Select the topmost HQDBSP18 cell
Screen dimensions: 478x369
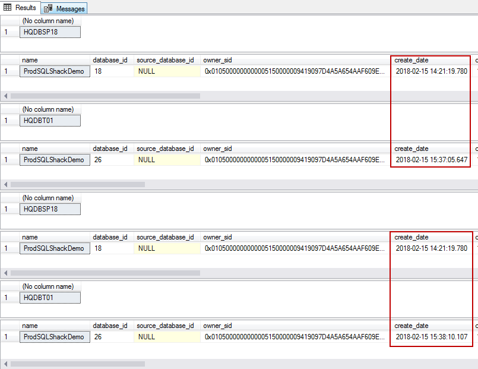(x=50, y=32)
